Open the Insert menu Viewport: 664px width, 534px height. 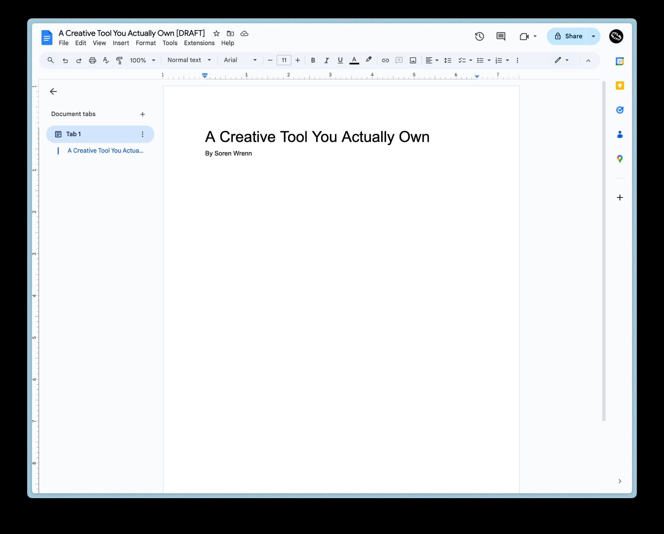point(121,43)
